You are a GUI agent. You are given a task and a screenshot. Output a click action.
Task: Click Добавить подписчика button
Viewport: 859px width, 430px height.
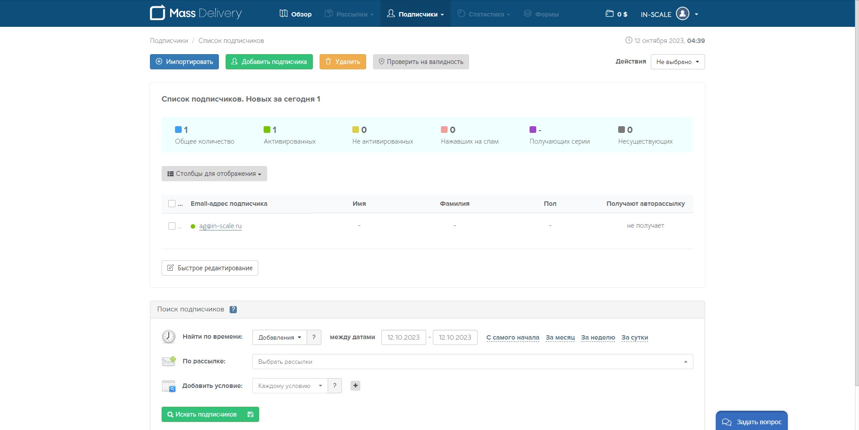(269, 62)
